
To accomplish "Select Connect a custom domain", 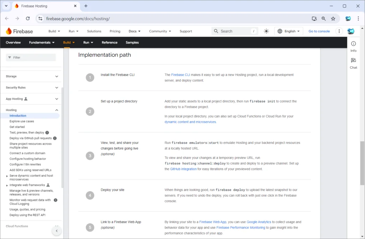I will (27, 154).
